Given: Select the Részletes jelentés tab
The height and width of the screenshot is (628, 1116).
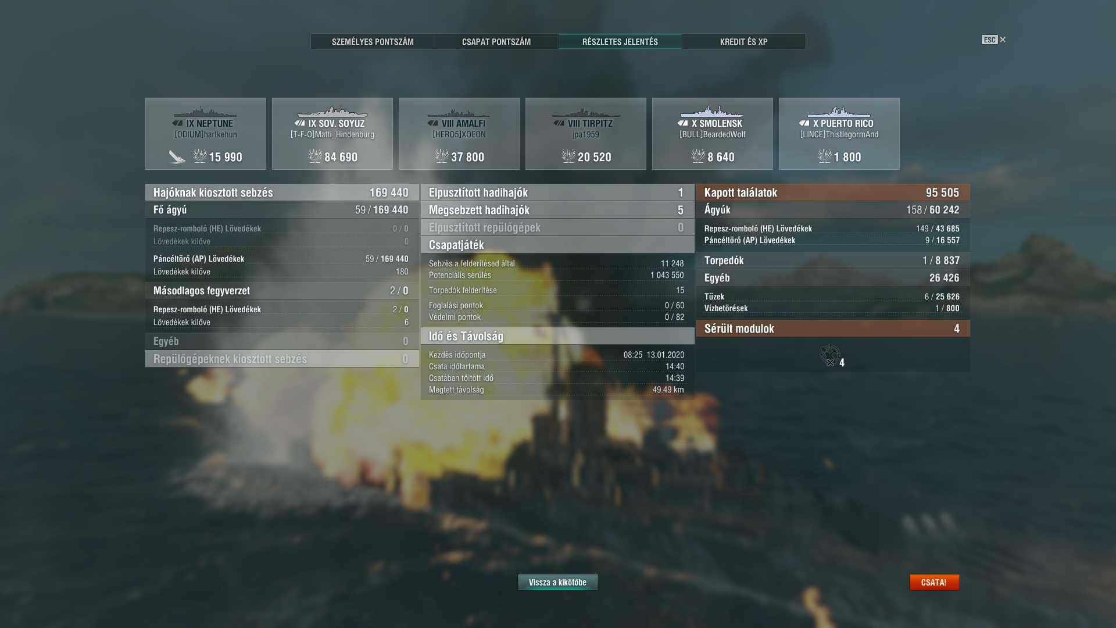Looking at the screenshot, I should pos(620,42).
